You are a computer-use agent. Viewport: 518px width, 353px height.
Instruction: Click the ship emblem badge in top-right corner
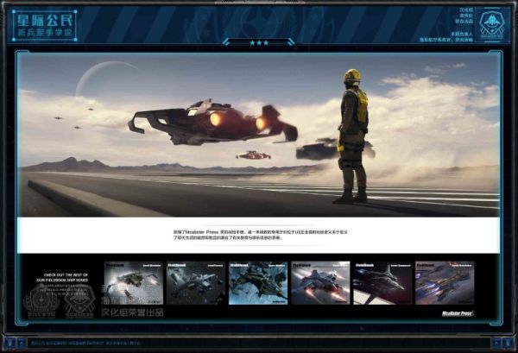(493, 24)
